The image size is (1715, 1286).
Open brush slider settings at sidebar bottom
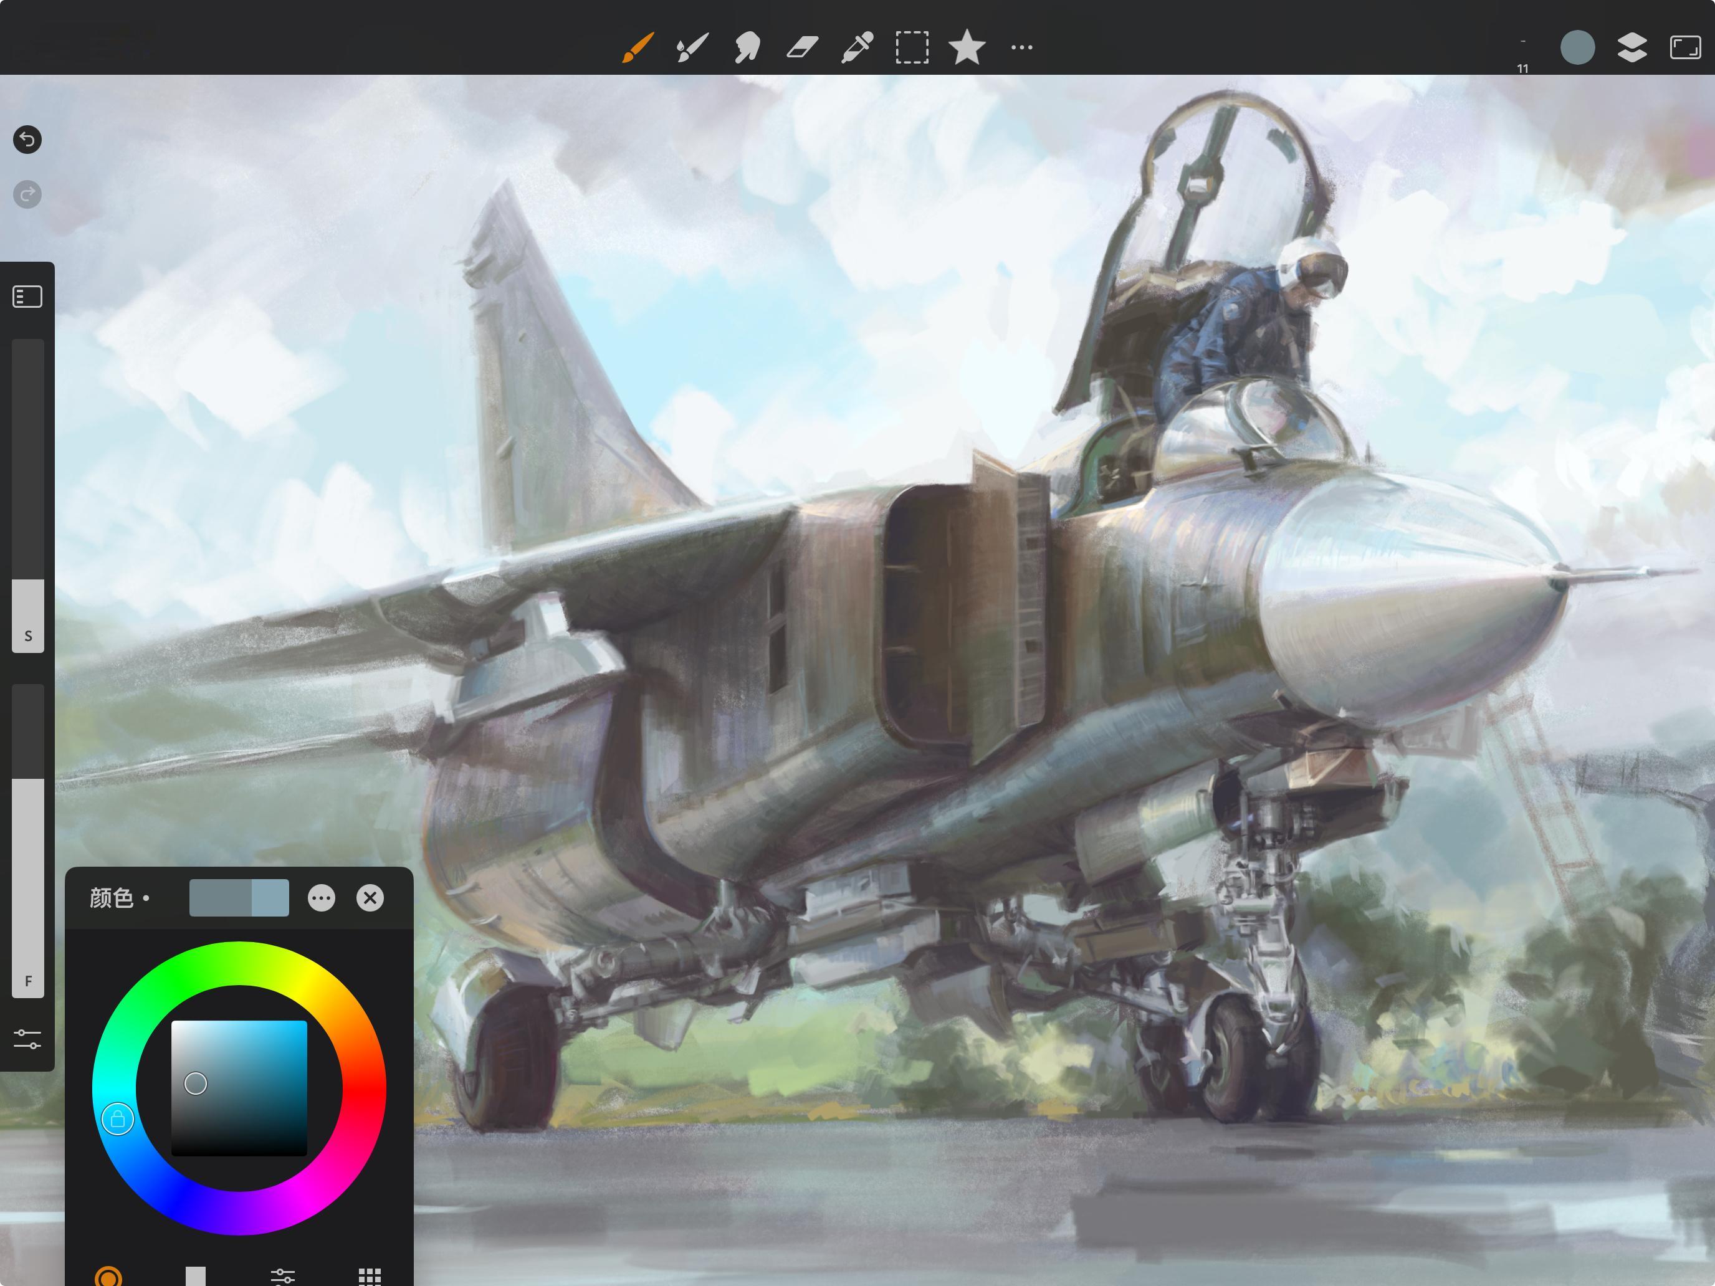click(x=27, y=1039)
